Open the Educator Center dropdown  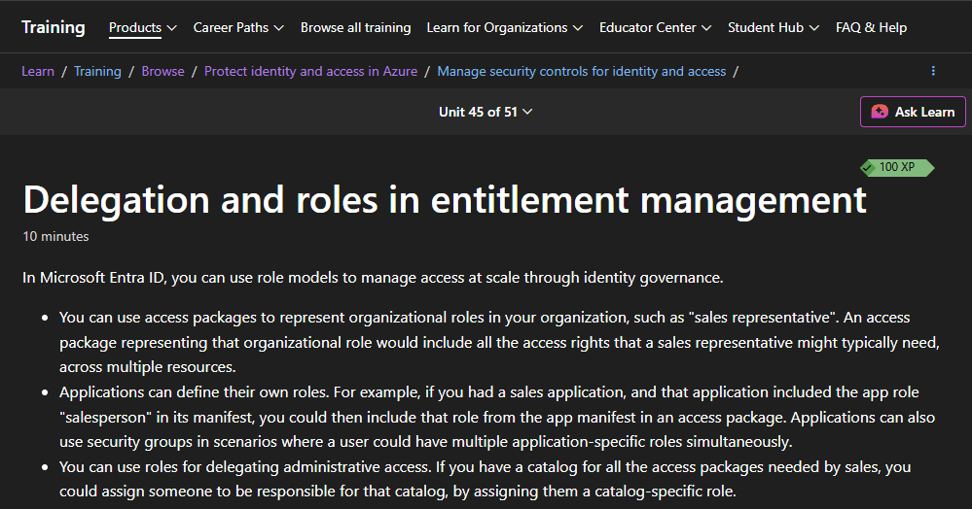[x=655, y=27]
